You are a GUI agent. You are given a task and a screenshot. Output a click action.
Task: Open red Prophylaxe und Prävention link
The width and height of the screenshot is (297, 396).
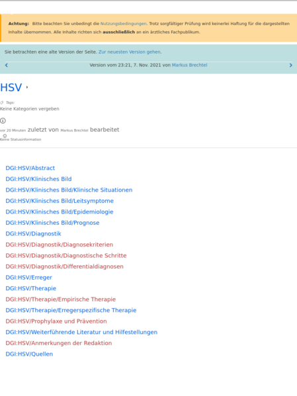click(x=56, y=321)
